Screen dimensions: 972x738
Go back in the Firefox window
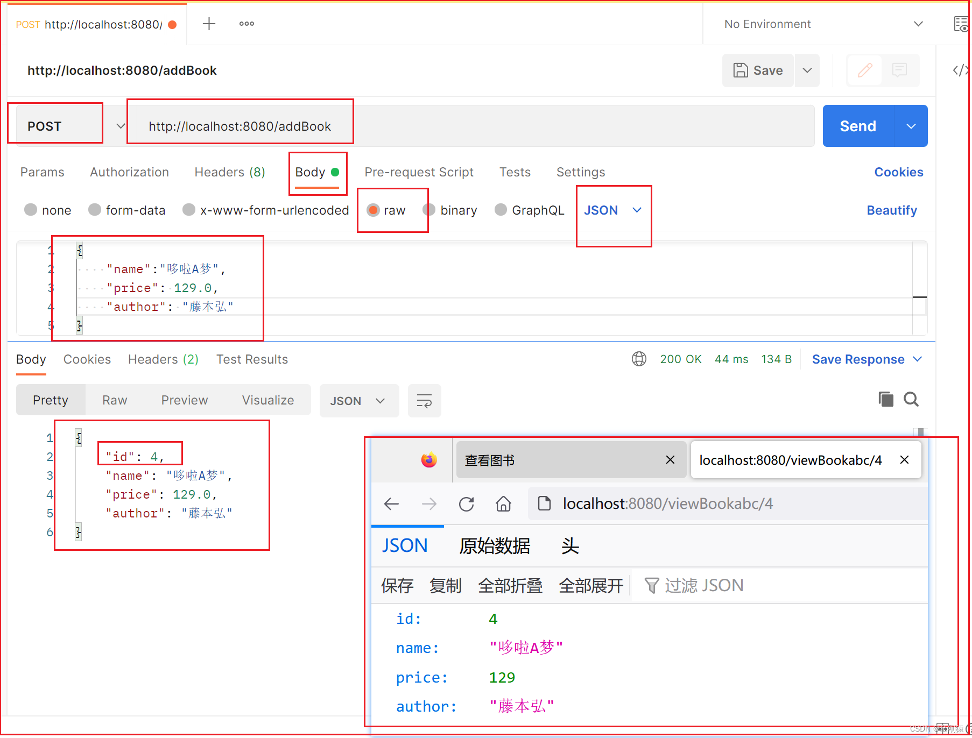coord(391,504)
